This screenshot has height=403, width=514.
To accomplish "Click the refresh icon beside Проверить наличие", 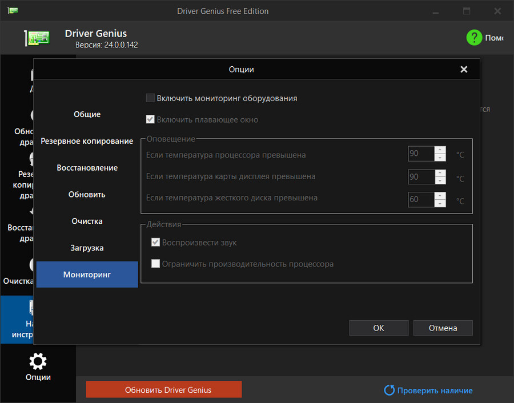I will [389, 390].
